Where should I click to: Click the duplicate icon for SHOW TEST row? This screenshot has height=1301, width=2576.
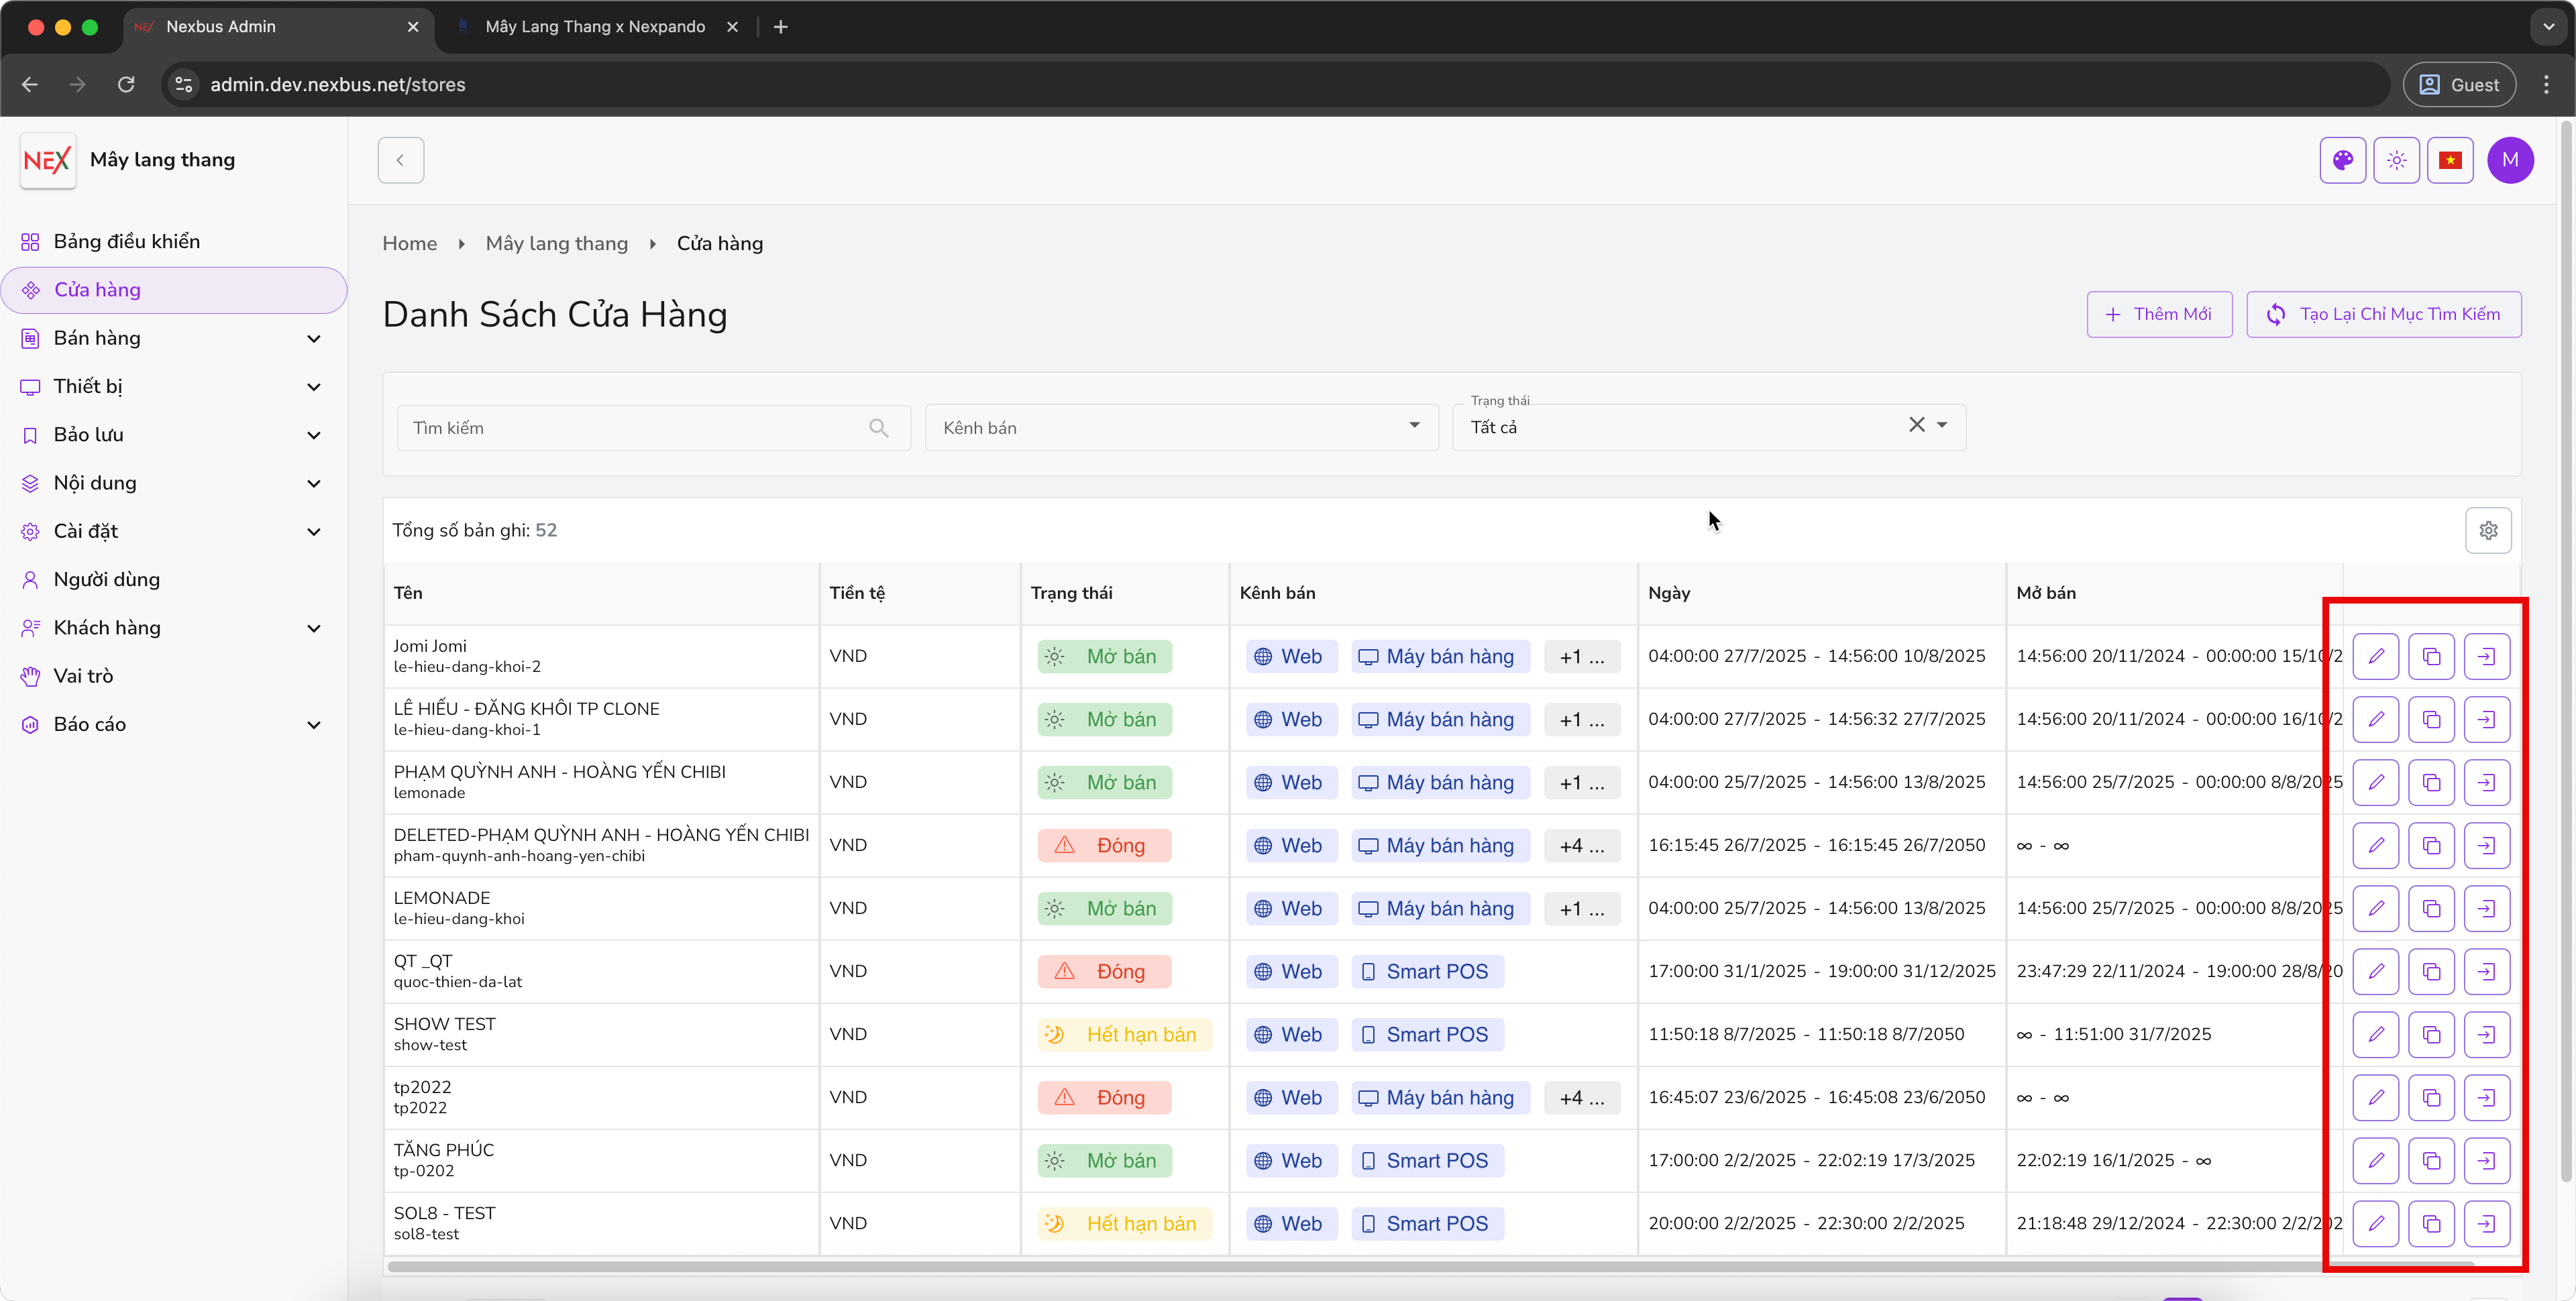[x=2431, y=1035]
